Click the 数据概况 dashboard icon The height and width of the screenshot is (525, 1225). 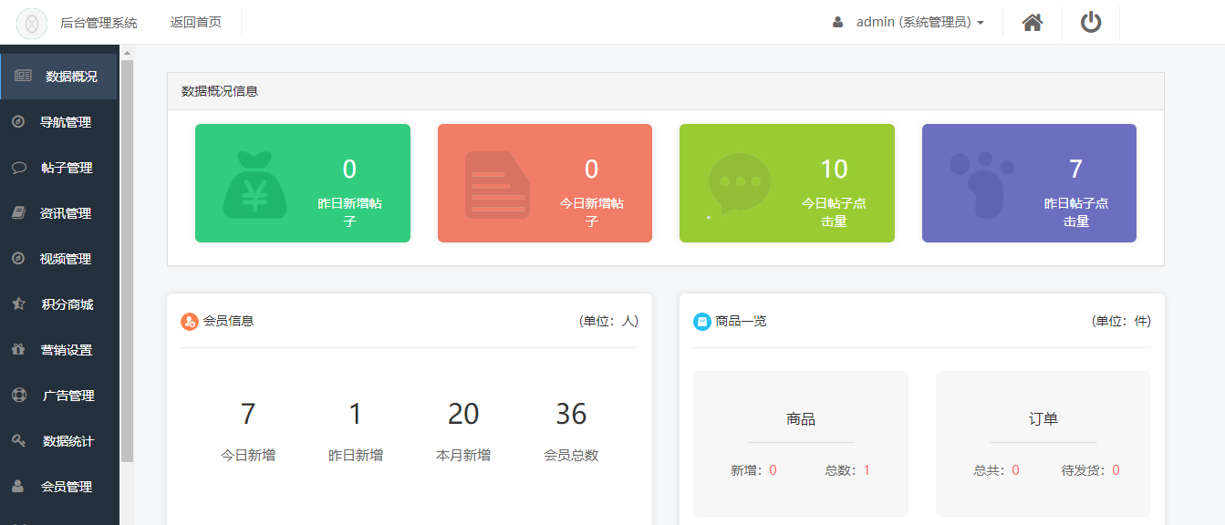pyautogui.click(x=23, y=77)
